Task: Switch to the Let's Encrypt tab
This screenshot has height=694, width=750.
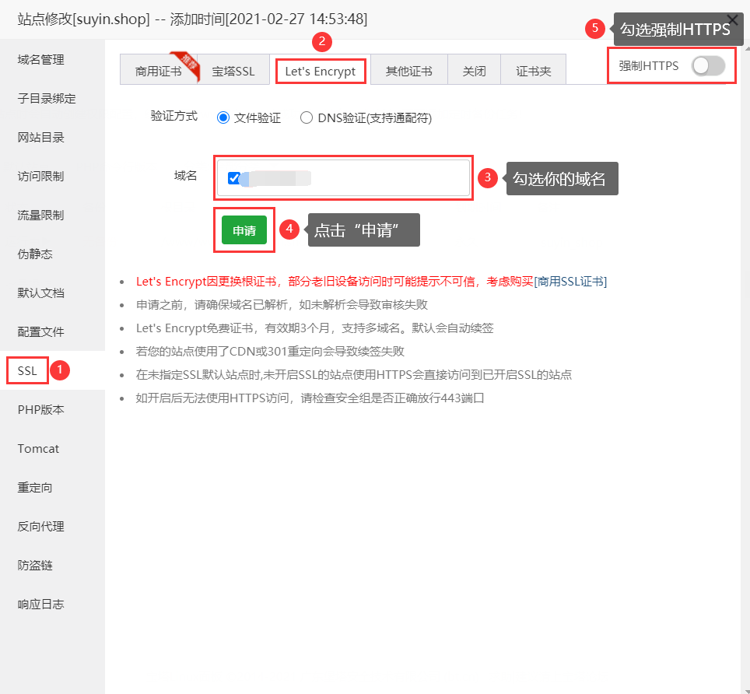Action: [321, 70]
